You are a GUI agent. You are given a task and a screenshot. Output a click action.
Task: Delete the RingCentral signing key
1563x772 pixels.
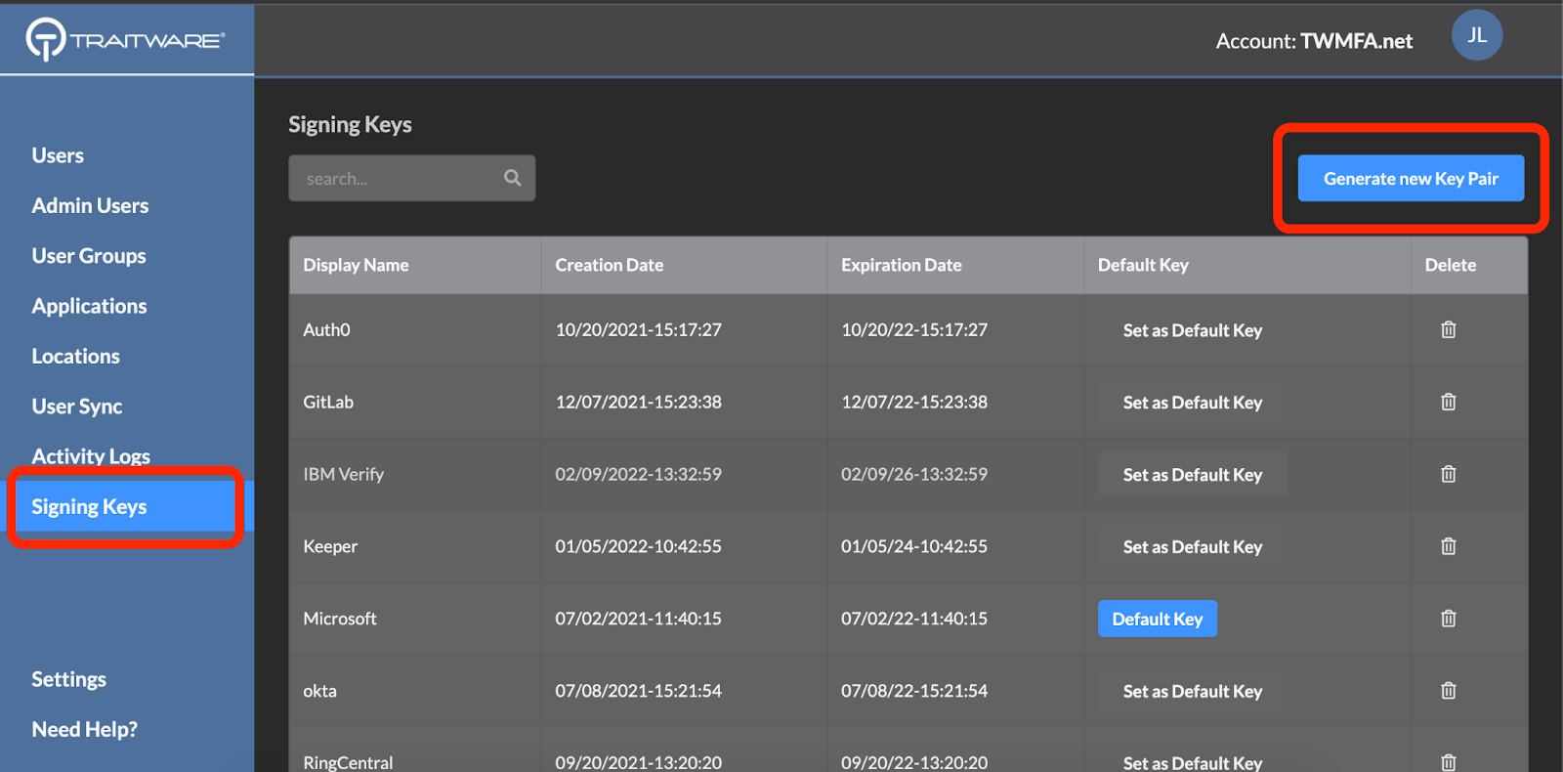click(1449, 762)
